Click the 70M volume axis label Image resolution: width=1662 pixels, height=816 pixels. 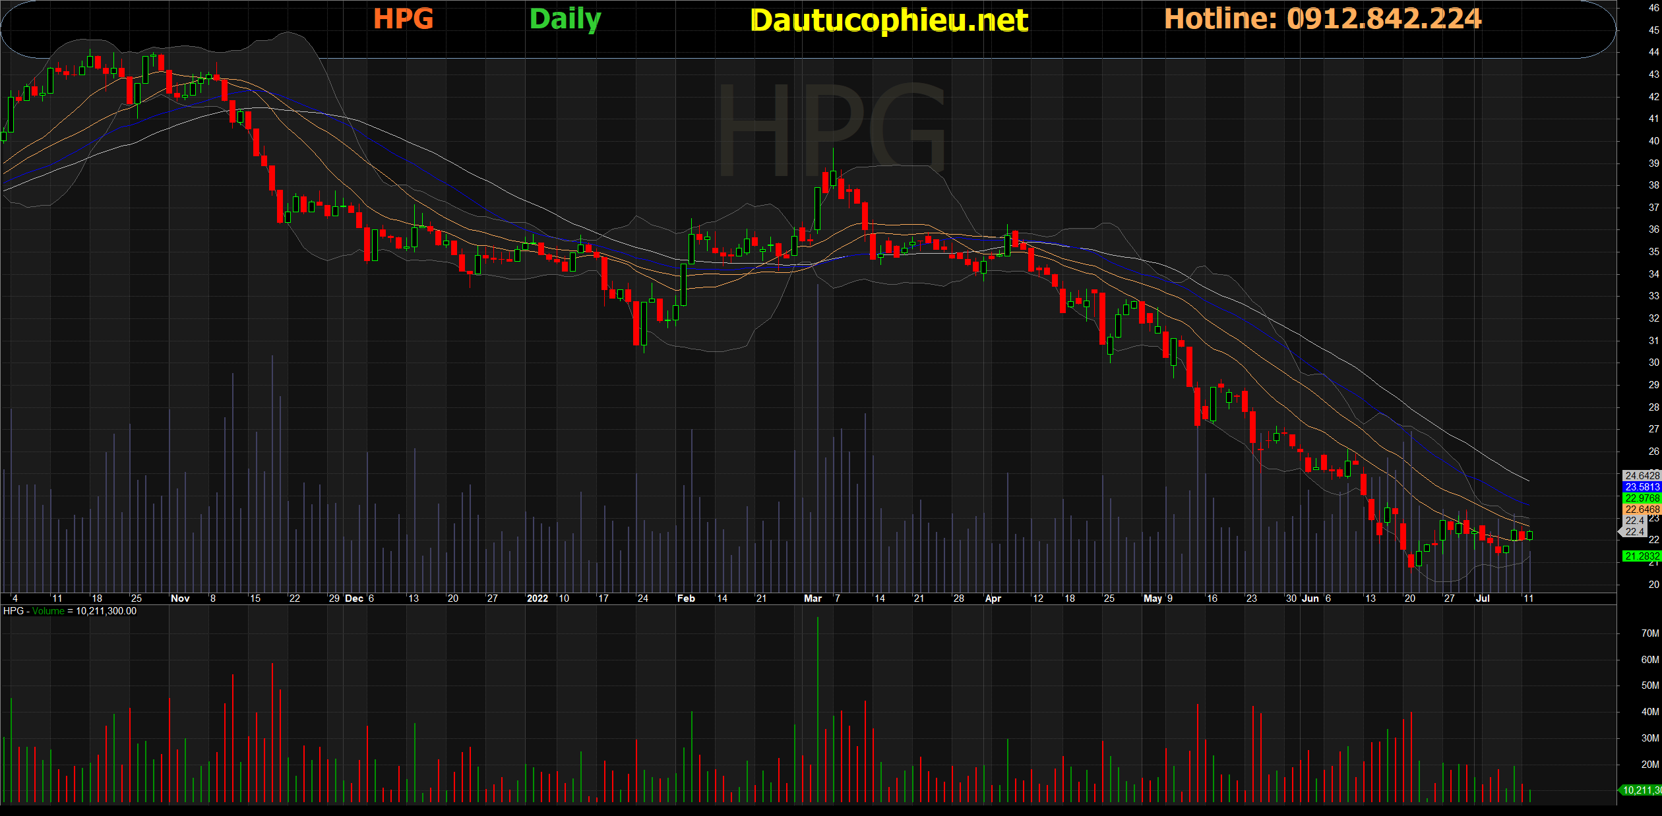point(1649,633)
